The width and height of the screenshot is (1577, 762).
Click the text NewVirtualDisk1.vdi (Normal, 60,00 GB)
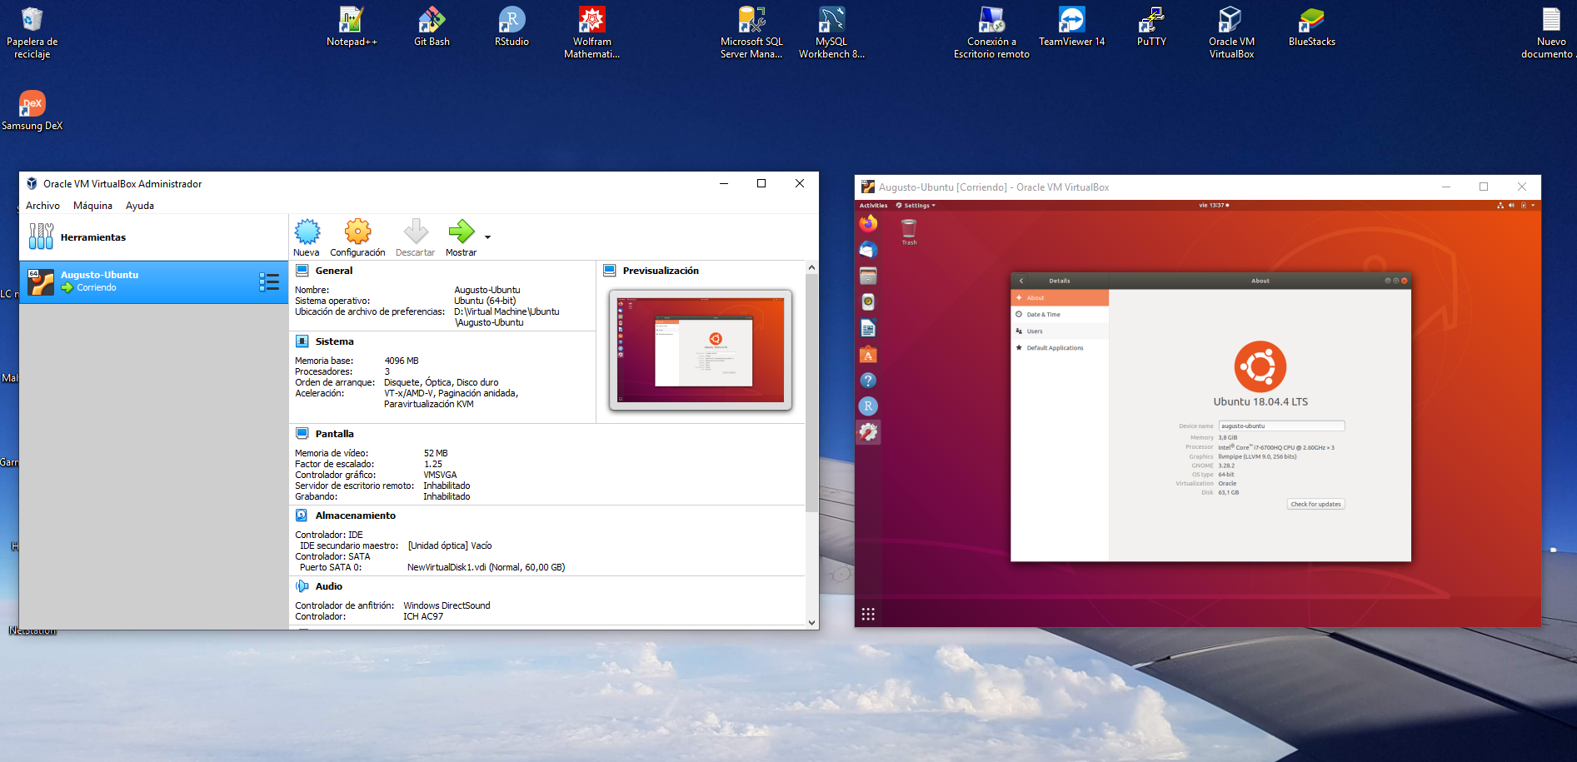coord(486,567)
